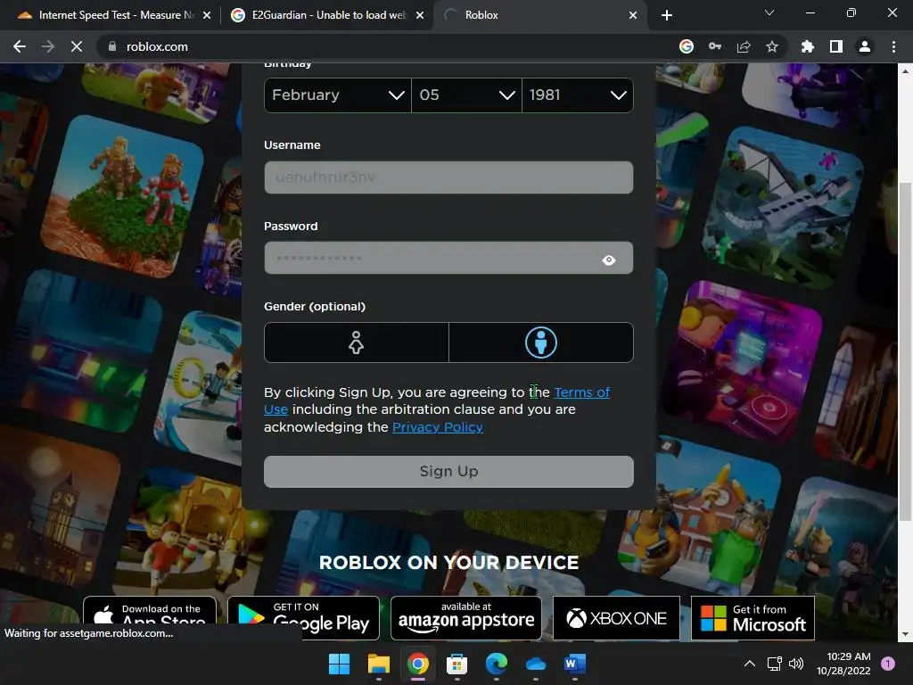Close the E2Guardian tab
This screenshot has width=913, height=685.
coord(420,15)
